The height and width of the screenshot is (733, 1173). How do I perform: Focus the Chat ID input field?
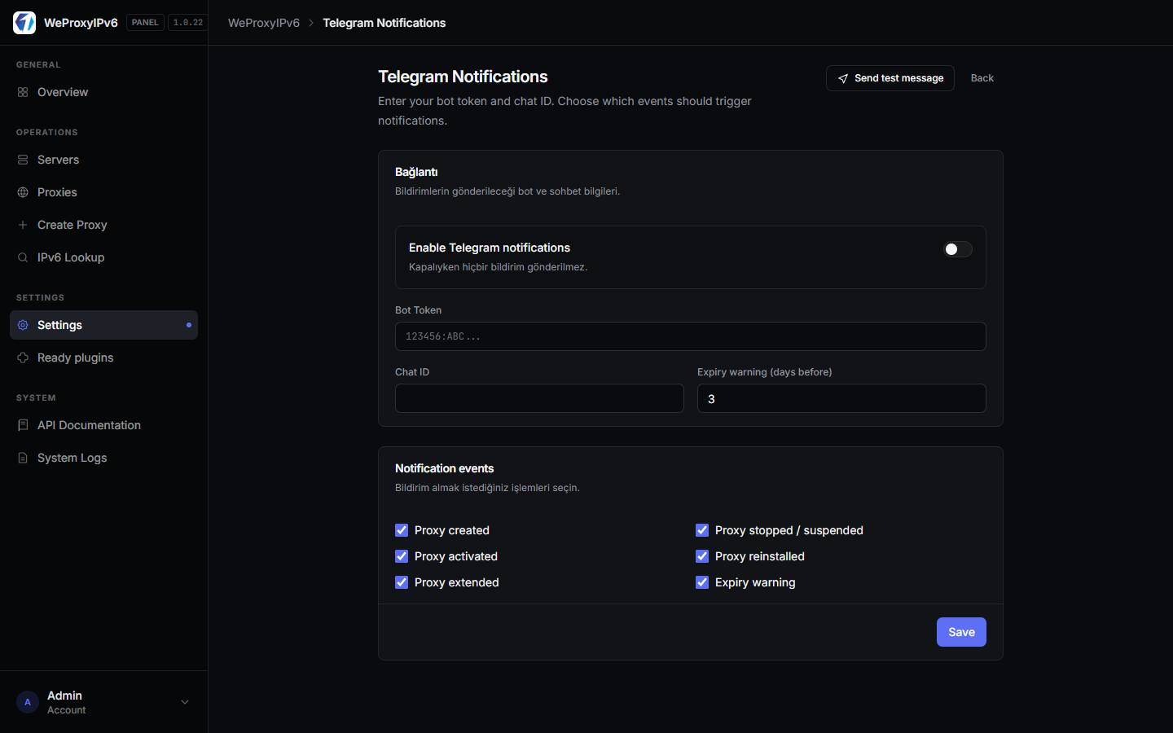point(539,398)
